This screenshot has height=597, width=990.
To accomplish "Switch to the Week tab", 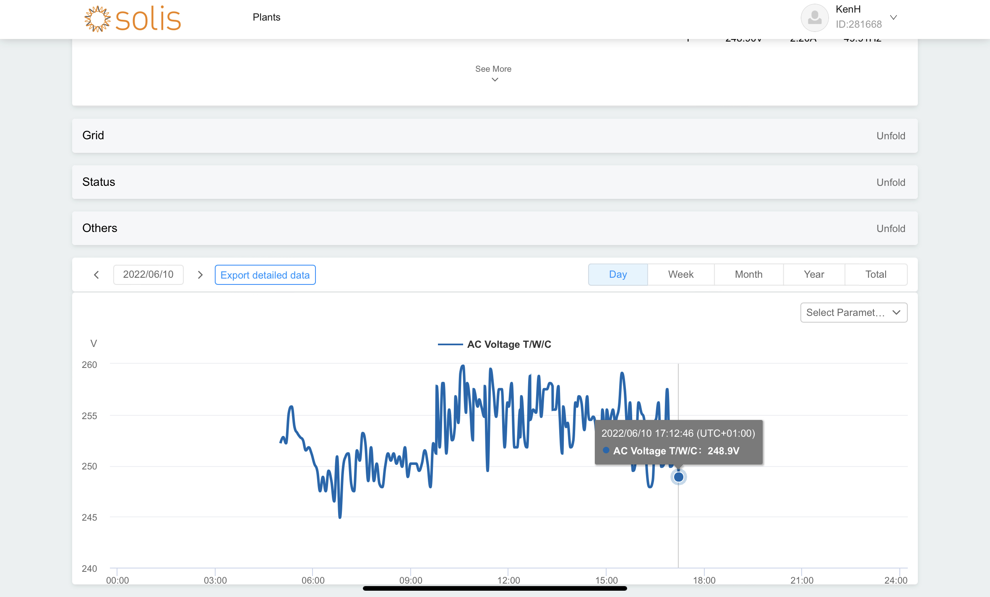I will pyautogui.click(x=681, y=274).
